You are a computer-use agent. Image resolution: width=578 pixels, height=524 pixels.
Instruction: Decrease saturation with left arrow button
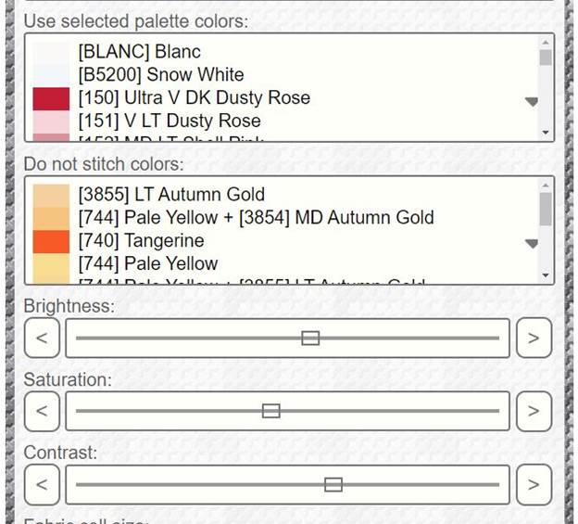pos(42,411)
